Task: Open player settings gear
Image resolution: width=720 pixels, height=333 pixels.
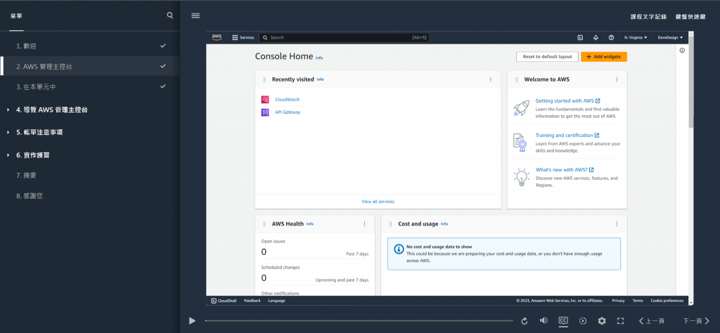Action: tap(602, 321)
